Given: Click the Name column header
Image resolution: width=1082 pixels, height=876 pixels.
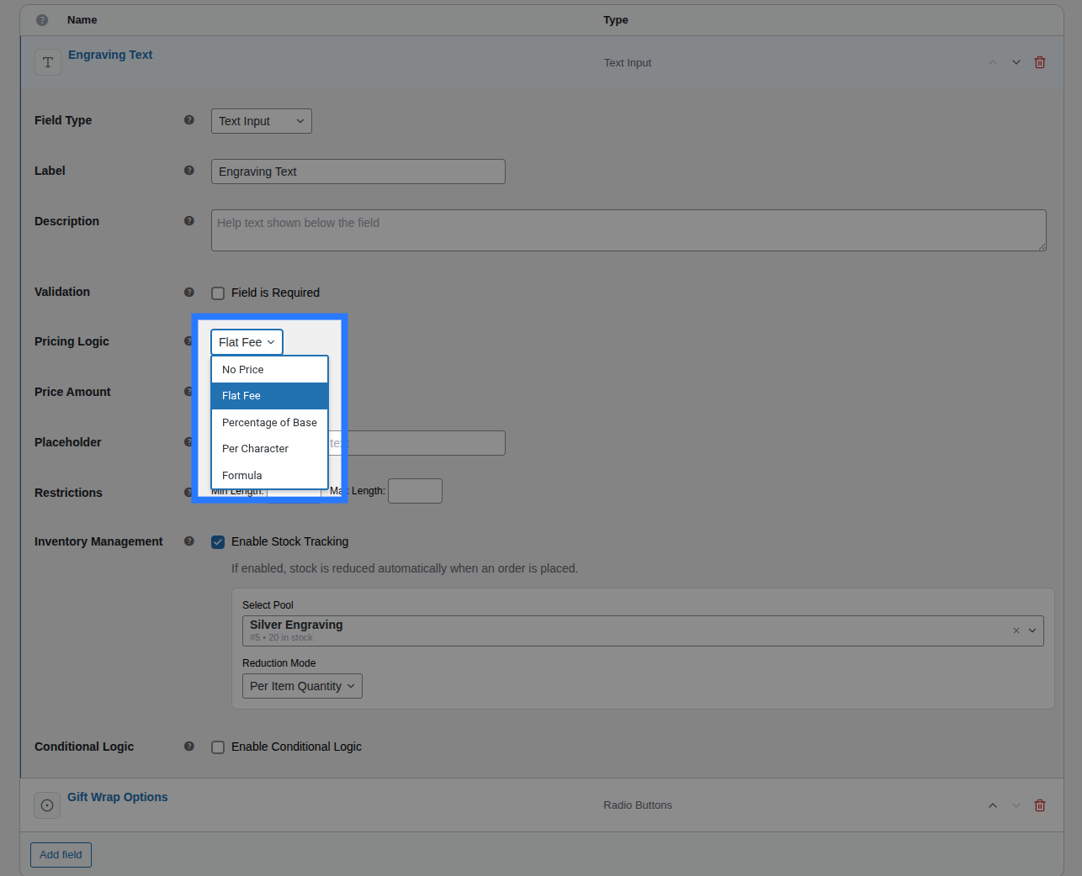Looking at the screenshot, I should click(82, 20).
